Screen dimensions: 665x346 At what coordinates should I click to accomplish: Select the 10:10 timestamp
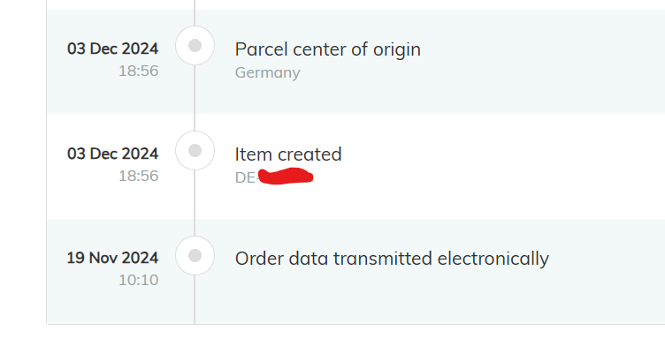click(139, 280)
